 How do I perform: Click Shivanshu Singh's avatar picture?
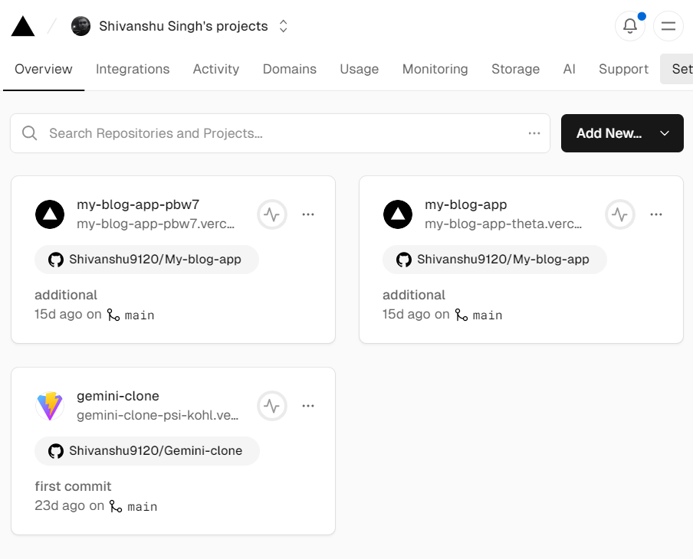pos(81,26)
